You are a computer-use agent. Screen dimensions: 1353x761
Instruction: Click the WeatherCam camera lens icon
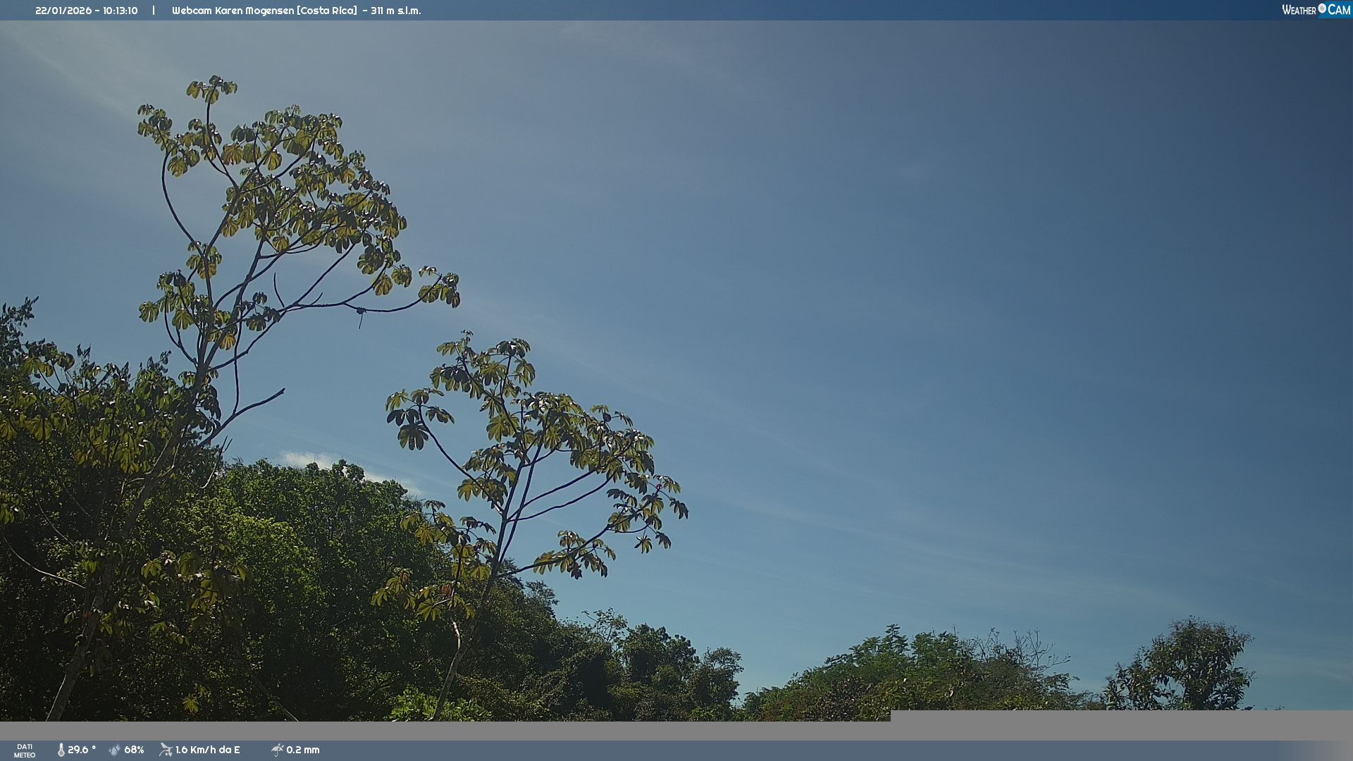coord(1322,8)
